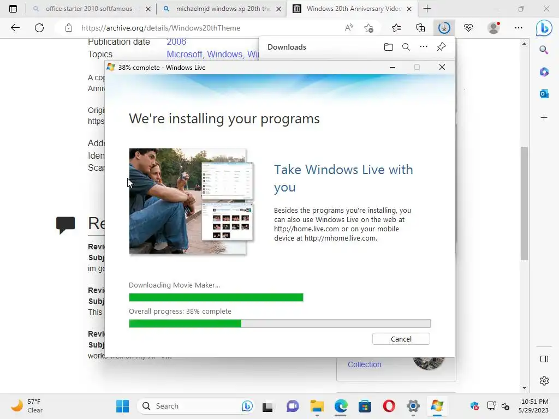This screenshot has width=559, height=419.
Task: Click the archive.org address bar URL
Action: (161, 28)
